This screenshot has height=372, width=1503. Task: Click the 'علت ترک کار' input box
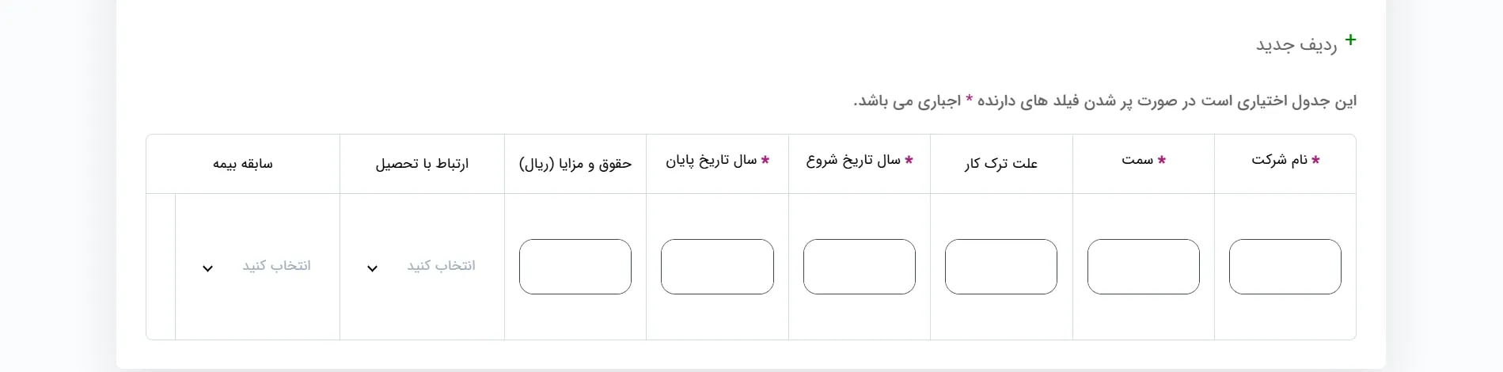pos(1000,267)
